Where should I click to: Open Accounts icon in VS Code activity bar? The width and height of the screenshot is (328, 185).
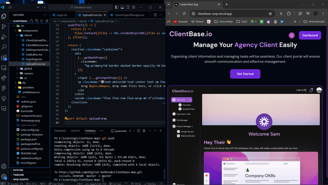point(4,166)
